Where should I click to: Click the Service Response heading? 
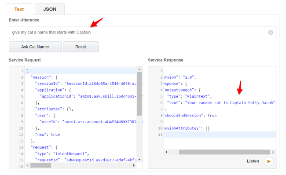tap(165, 60)
